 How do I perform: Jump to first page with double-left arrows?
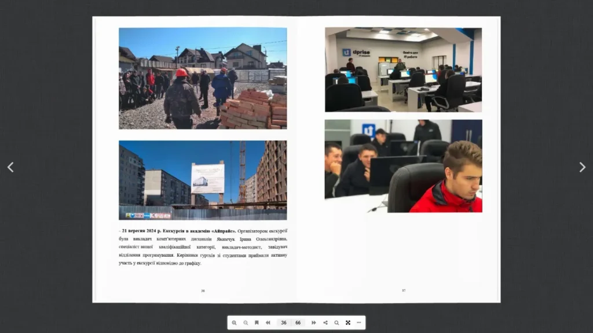(x=268, y=323)
